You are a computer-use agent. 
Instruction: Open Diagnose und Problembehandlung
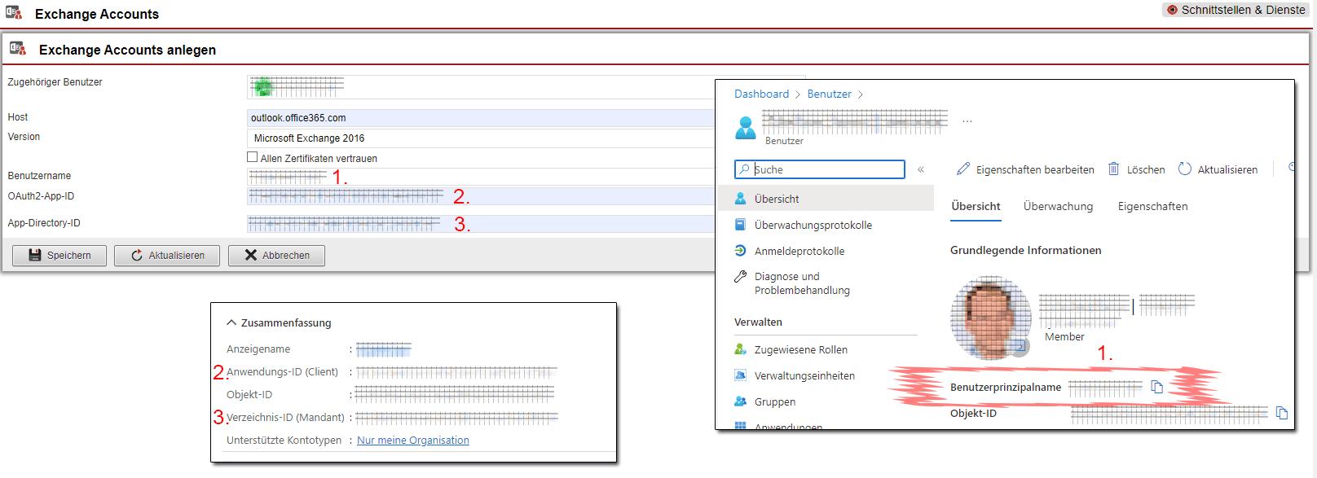[801, 283]
